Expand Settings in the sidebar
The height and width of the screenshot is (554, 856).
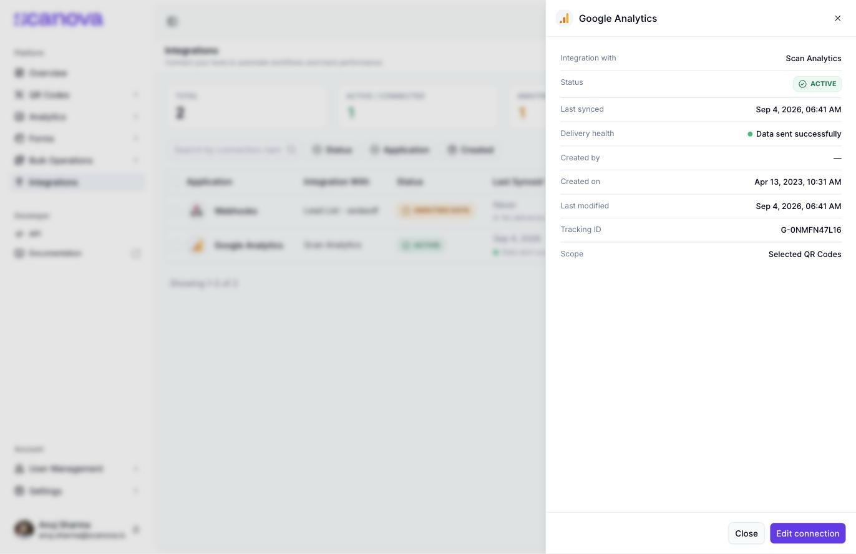coord(77,491)
